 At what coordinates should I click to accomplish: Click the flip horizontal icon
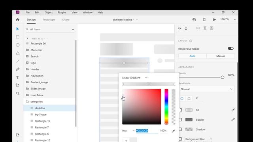179,28
